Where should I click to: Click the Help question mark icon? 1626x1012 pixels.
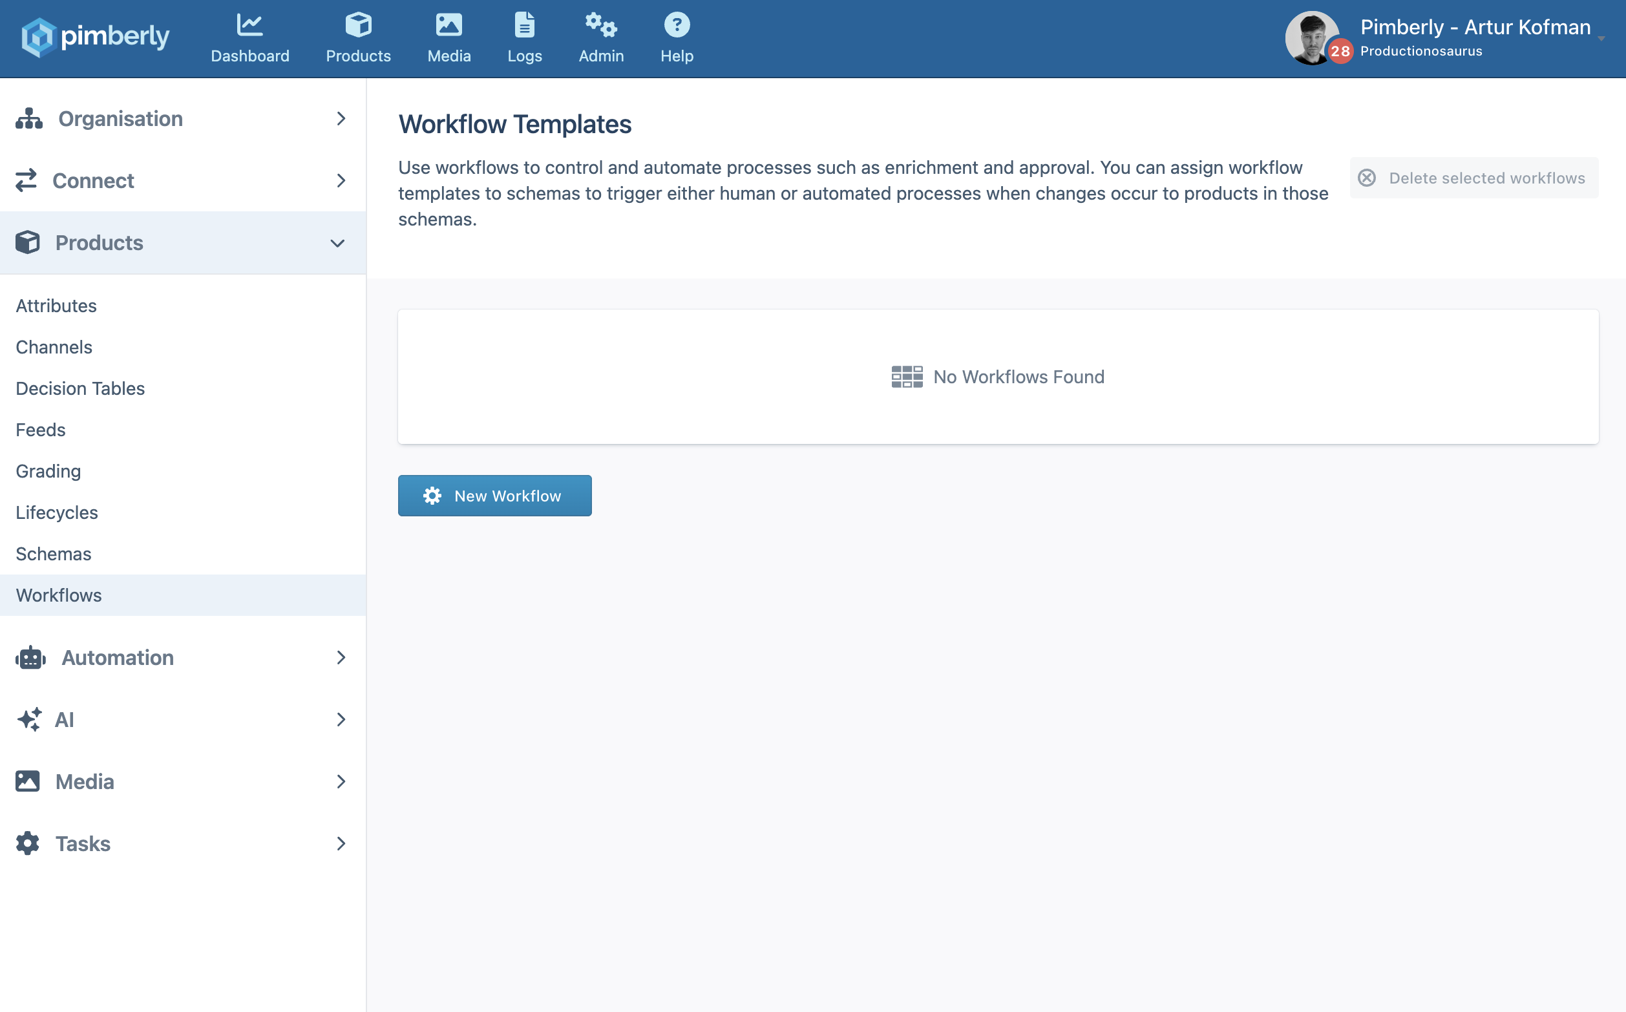(x=676, y=25)
